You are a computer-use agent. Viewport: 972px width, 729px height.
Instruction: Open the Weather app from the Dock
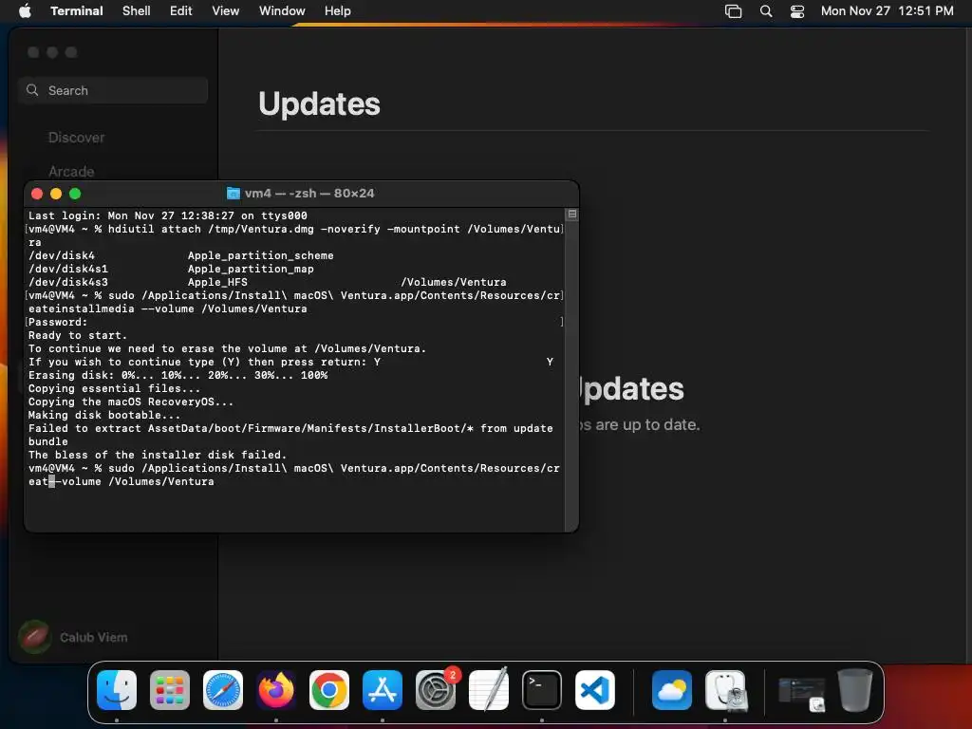pyautogui.click(x=672, y=689)
